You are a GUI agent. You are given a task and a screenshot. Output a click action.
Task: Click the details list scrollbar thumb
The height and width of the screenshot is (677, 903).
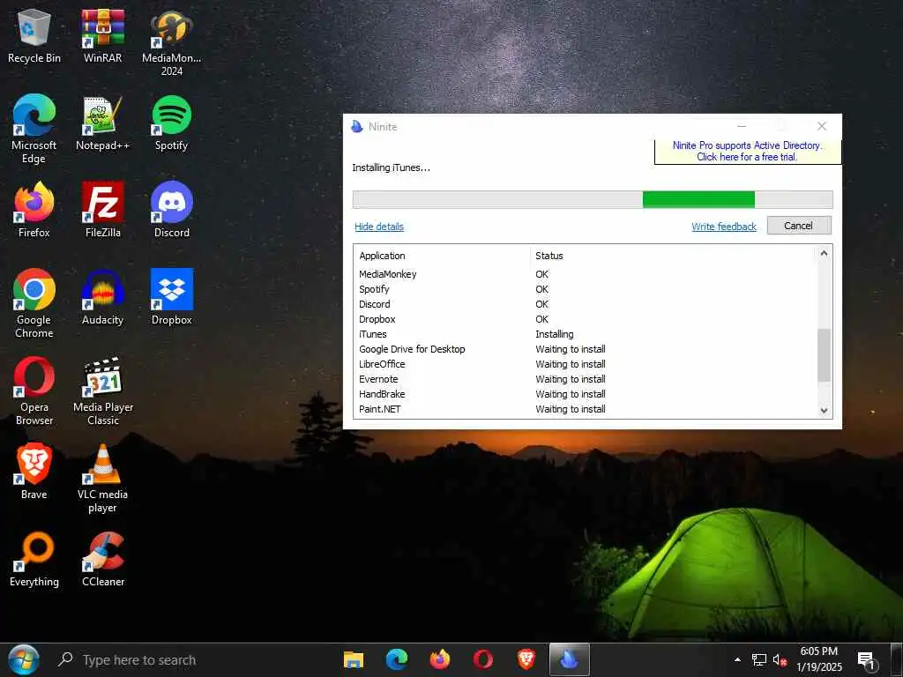point(825,355)
